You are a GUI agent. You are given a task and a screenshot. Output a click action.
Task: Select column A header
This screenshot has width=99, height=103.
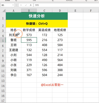pos(13,11)
